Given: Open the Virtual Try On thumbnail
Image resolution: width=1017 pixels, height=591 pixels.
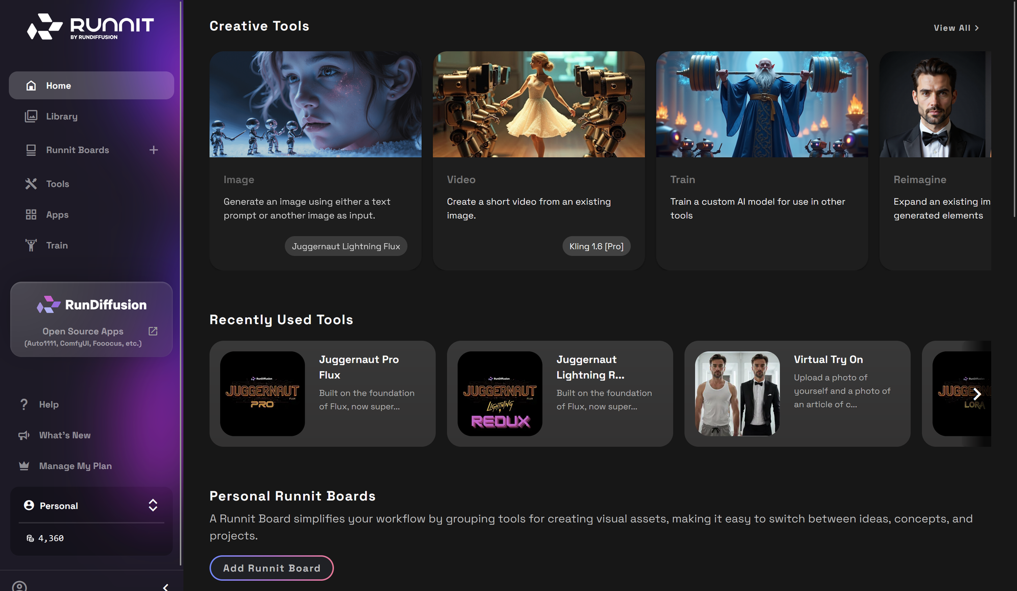Looking at the screenshot, I should (737, 394).
